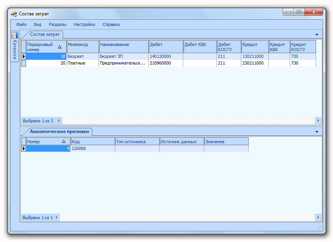Click the Кредит column header

[255, 47]
